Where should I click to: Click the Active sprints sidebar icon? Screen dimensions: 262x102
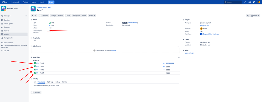click(2, 24)
